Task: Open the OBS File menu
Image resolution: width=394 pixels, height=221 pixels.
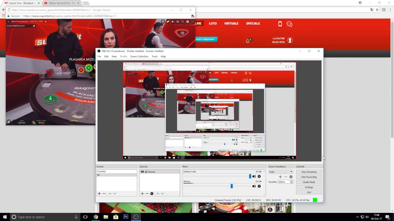Action: coord(99,56)
